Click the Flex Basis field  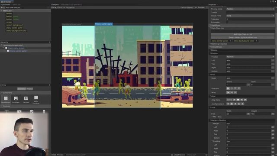(x=249, y=78)
